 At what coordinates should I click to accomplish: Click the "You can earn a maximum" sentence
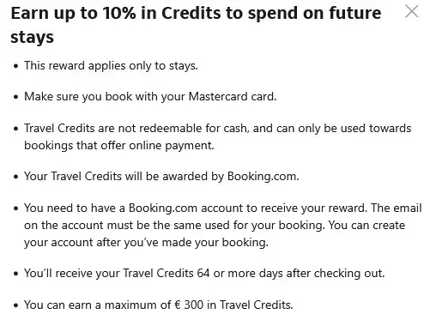[x=159, y=305]
